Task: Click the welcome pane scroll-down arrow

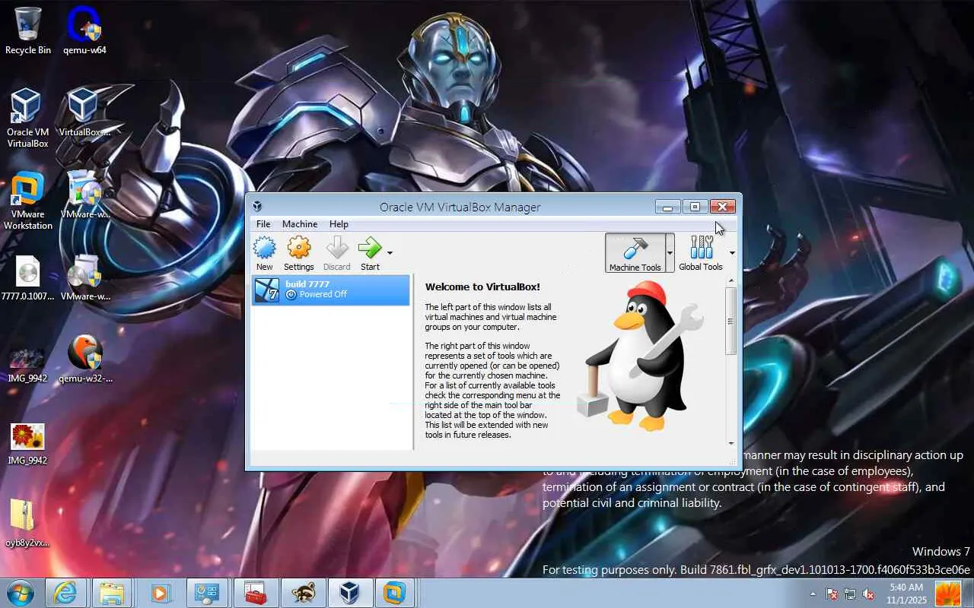Action: pyautogui.click(x=730, y=443)
